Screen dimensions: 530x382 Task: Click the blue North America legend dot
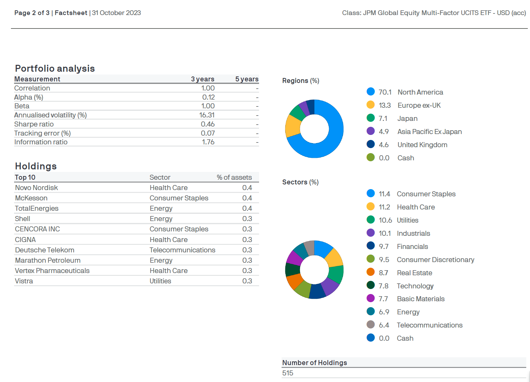click(x=370, y=92)
